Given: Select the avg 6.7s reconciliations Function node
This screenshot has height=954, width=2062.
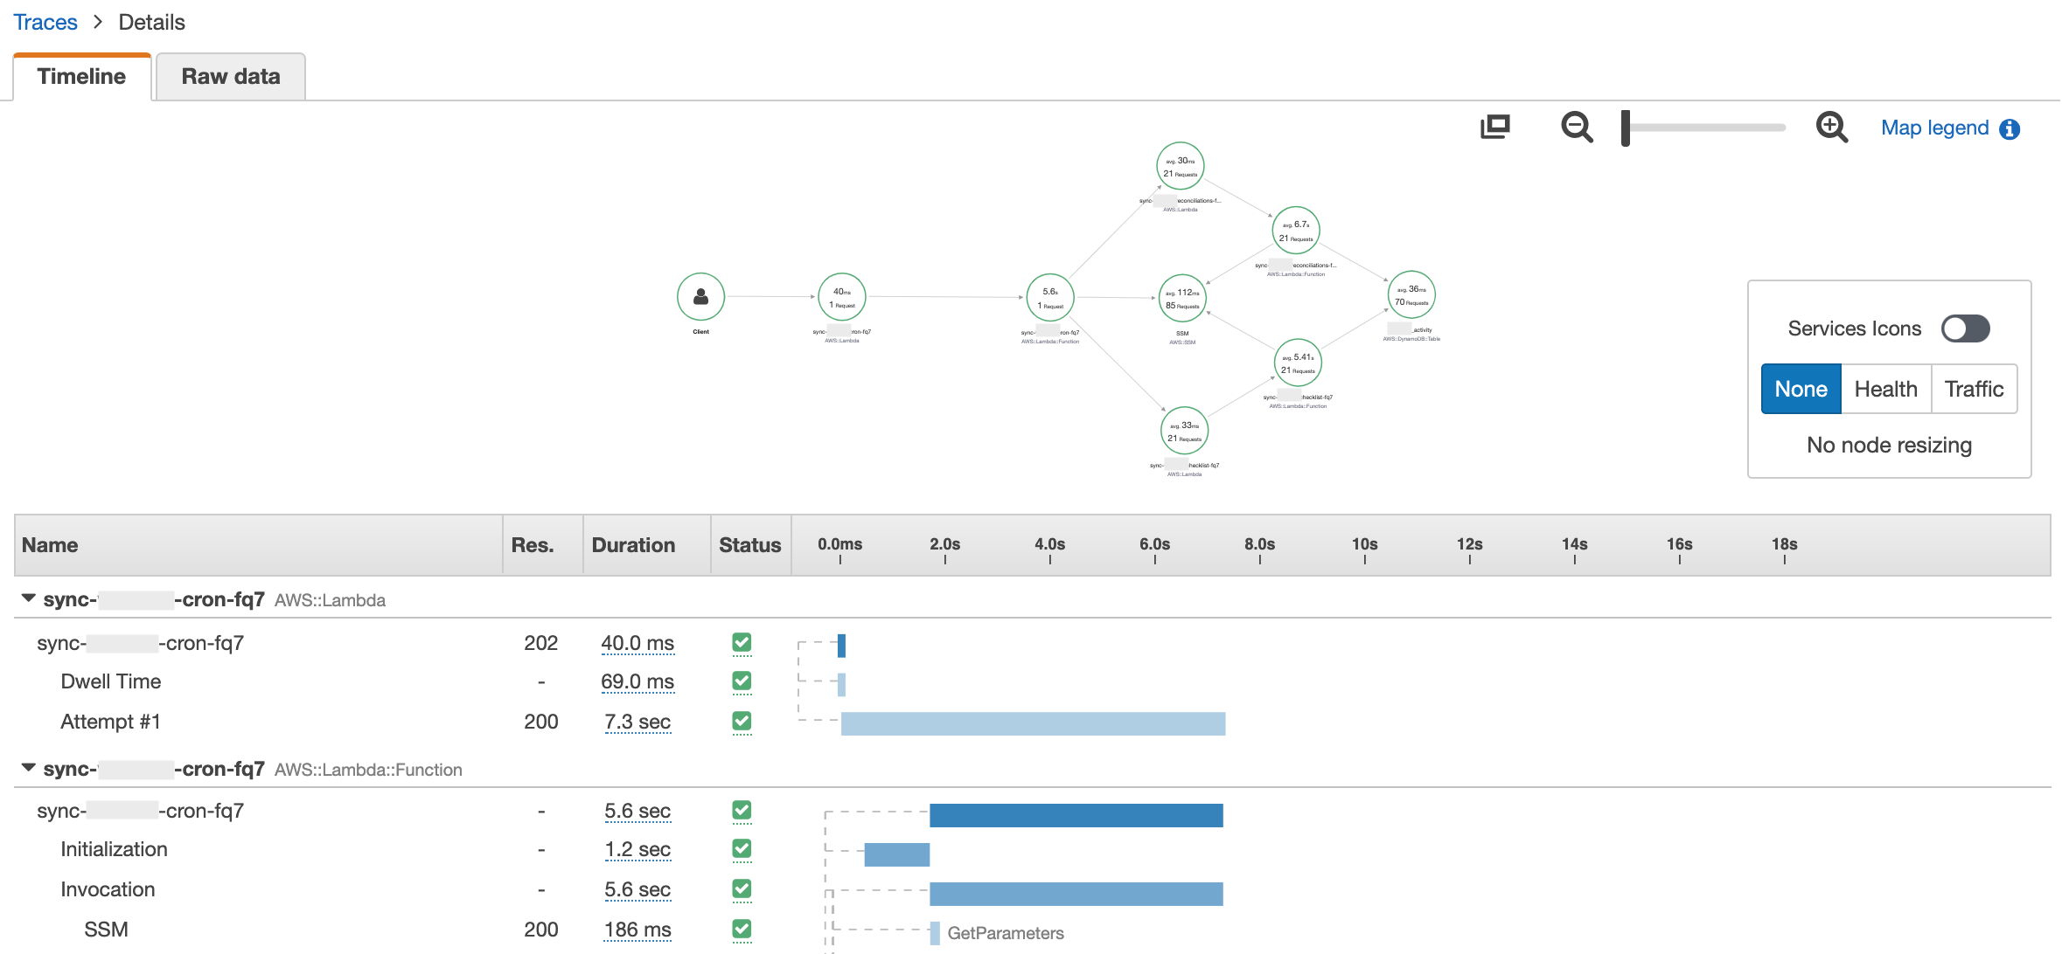Looking at the screenshot, I should pyautogui.click(x=1296, y=231).
